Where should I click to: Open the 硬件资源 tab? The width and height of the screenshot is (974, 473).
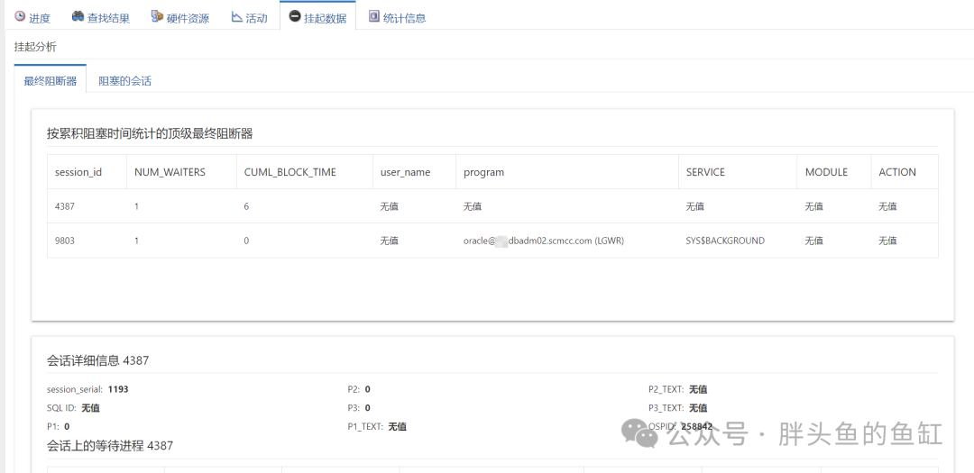point(180,17)
